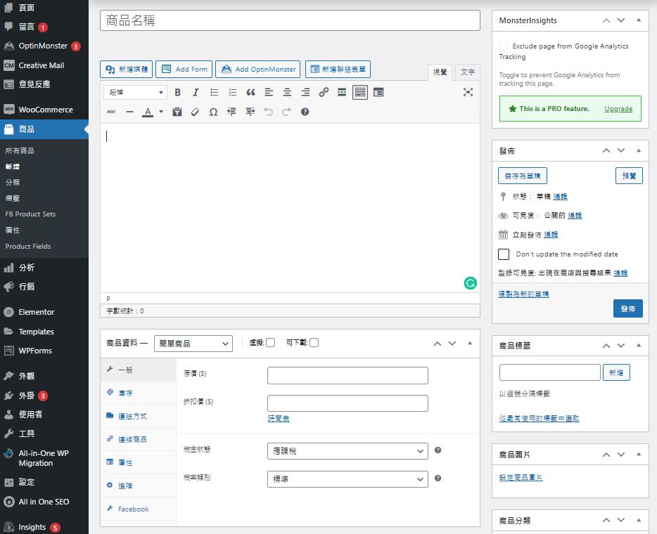Click the editor help question mark icon
The image size is (657, 534).
point(305,112)
